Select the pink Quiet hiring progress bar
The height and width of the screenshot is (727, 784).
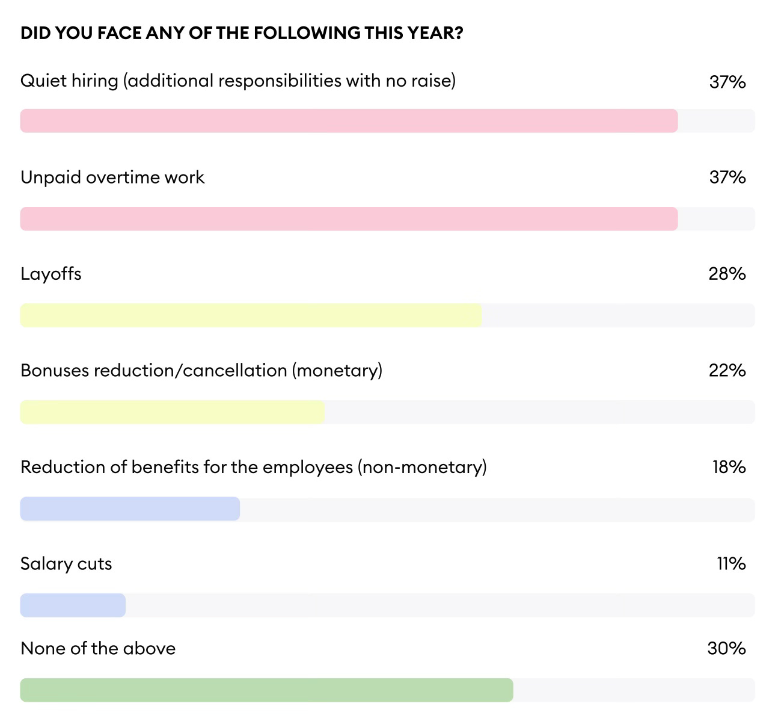click(349, 121)
